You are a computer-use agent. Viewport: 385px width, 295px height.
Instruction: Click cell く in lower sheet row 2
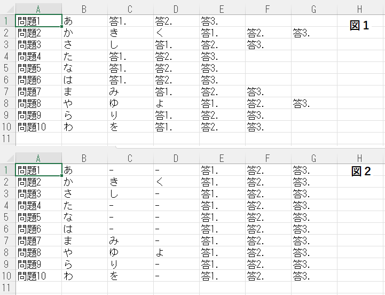pyautogui.click(x=176, y=182)
